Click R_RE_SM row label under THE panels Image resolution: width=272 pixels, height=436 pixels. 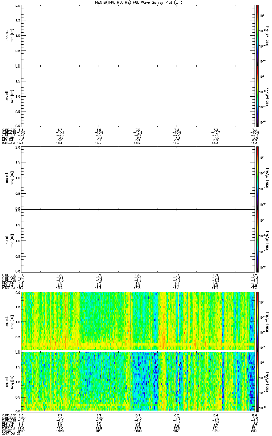(x=8, y=428)
